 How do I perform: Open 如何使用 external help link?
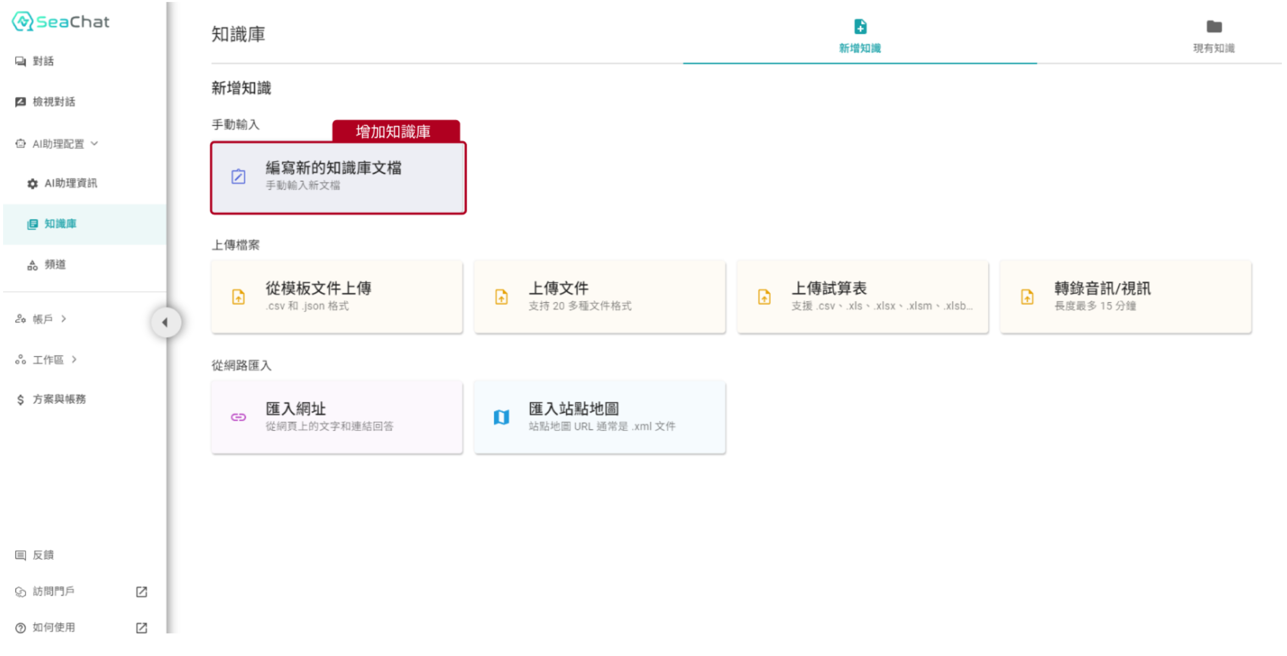141,627
